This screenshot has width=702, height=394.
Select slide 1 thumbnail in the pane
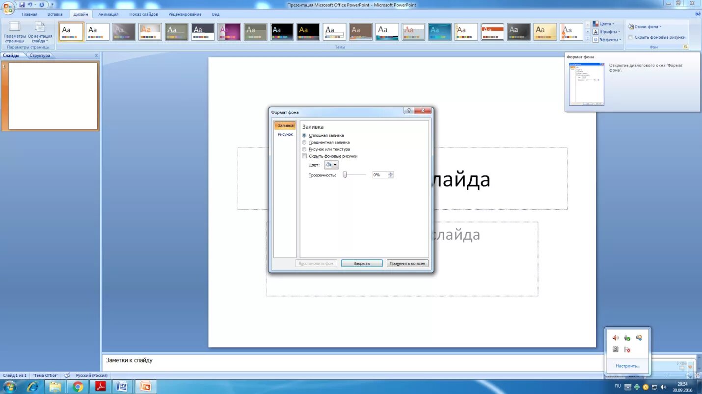click(x=53, y=96)
